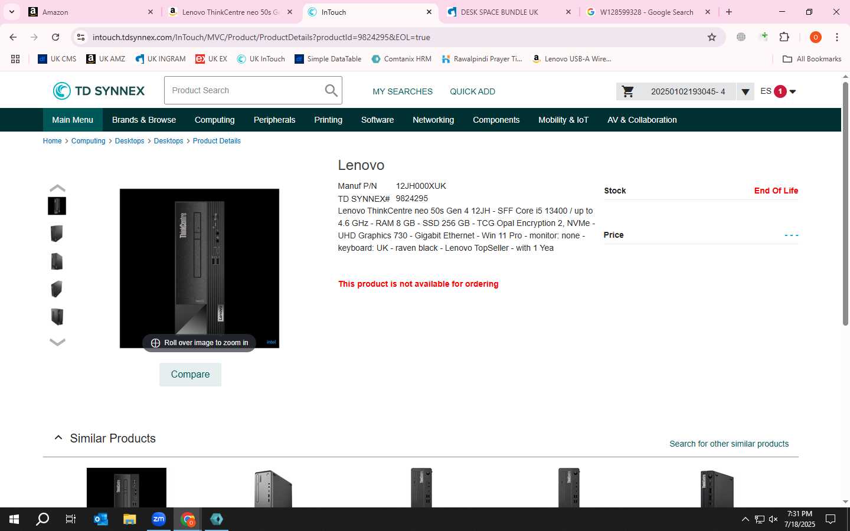Select the second product thumbnail
This screenshot has height=531, width=850.
point(57,234)
